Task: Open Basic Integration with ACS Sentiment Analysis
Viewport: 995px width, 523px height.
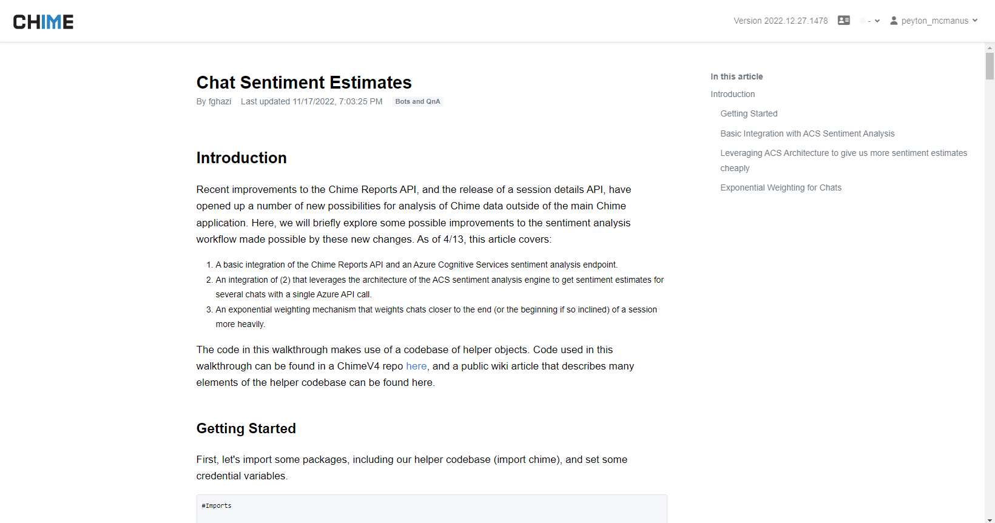Action: pos(807,133)
